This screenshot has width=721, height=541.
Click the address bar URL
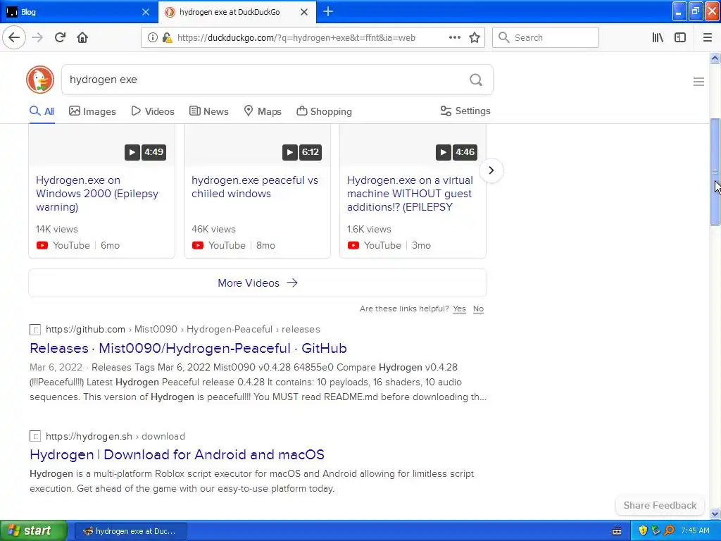pos(296,38)
